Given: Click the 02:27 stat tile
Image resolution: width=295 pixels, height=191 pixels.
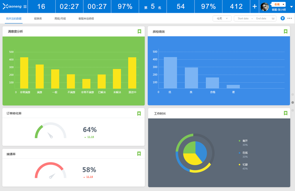Looking at the screenshot, I should click(x=69, y=6).
